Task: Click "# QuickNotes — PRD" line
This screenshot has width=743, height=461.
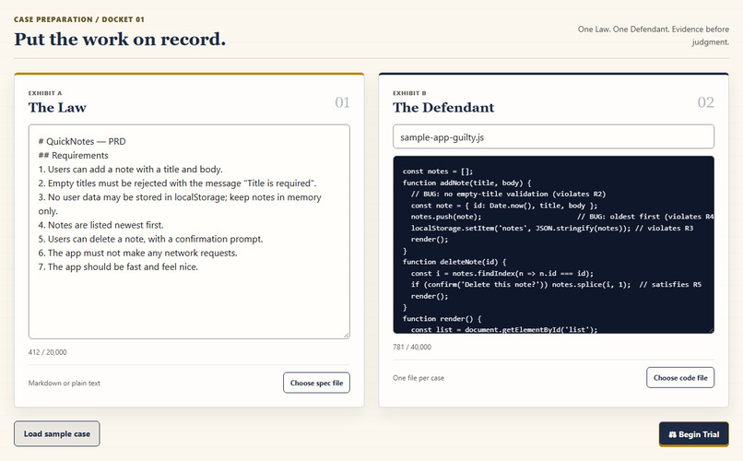Action: click(82, 141)
